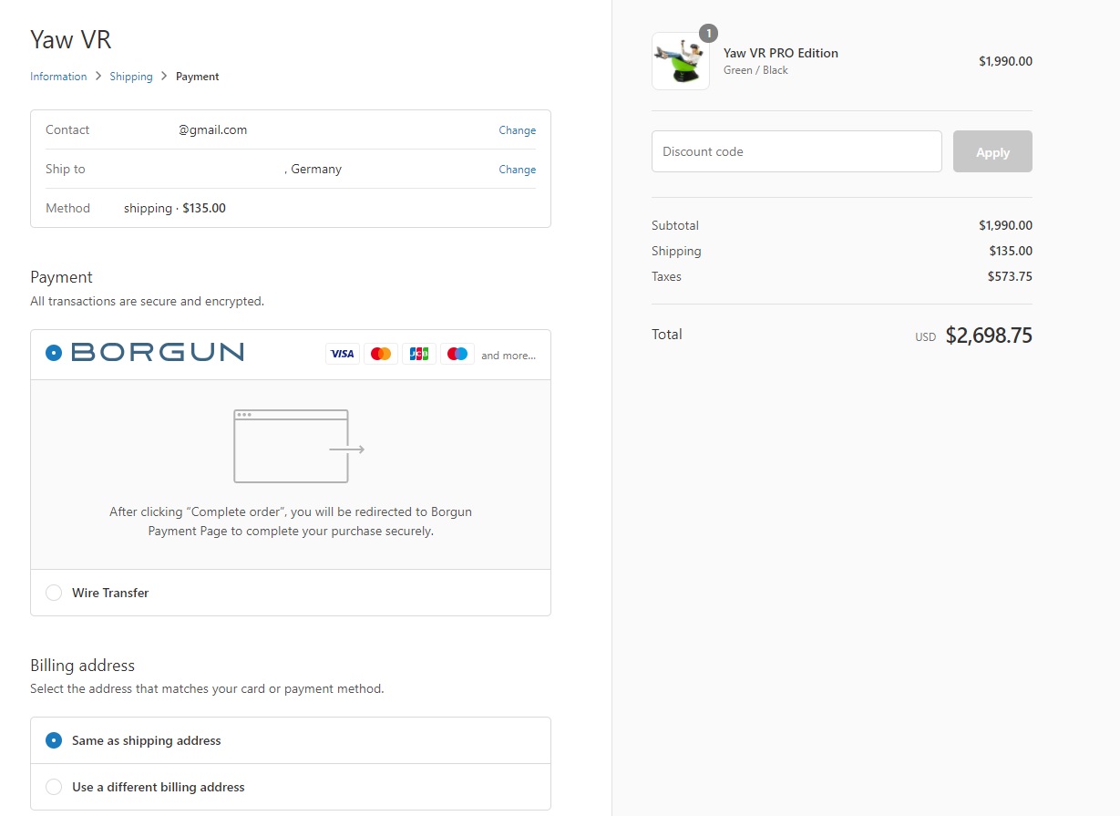Click the Maestro card icon
The height and width of the screenshot is (816, 1120).
click(457, 354)
